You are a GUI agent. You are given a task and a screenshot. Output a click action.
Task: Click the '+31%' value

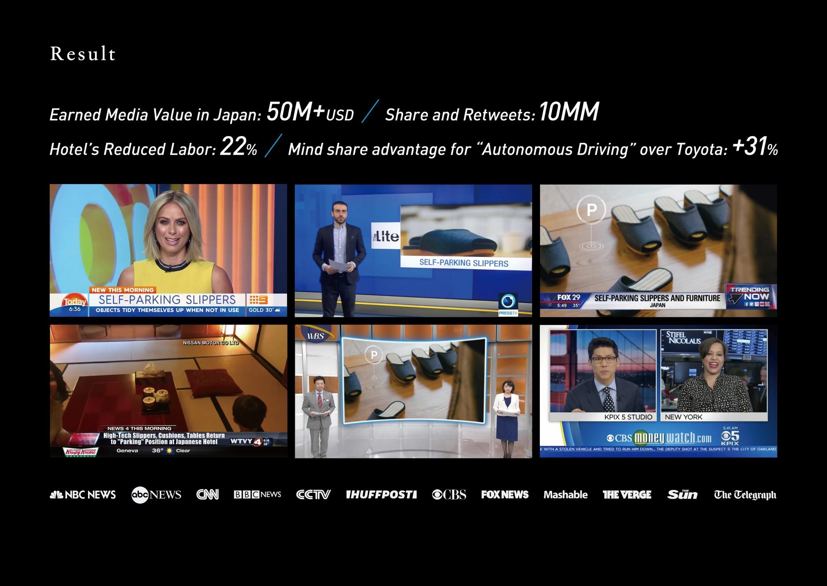click(755, 146)
